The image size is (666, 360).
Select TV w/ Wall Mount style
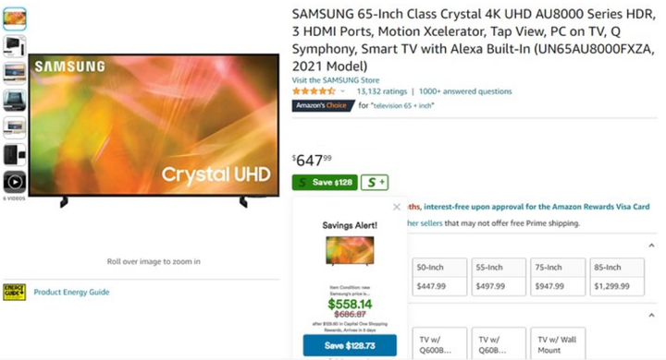point(558,344)
